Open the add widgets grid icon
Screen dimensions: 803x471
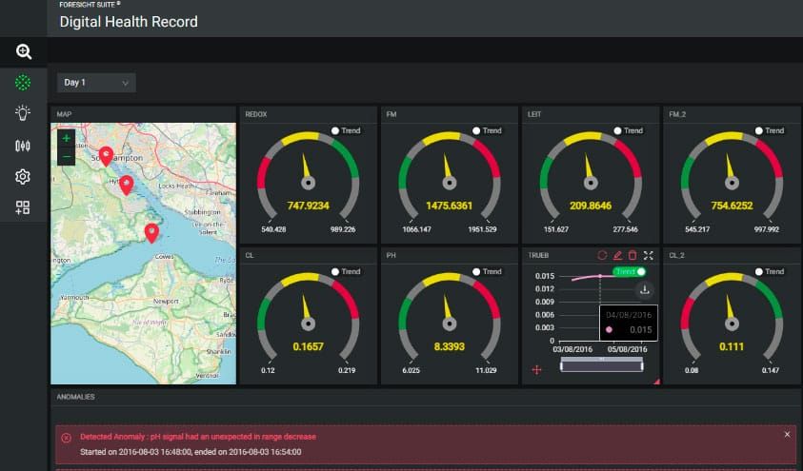click(24, 206)
